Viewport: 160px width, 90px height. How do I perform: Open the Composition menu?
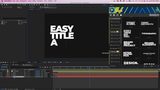[23, 1]
